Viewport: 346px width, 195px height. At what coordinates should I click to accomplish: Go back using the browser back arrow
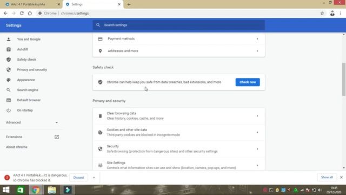point(5,13)
